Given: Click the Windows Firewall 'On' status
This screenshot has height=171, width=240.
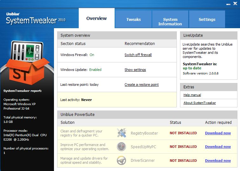Looking at the screenshot, I should click(92, 55).
